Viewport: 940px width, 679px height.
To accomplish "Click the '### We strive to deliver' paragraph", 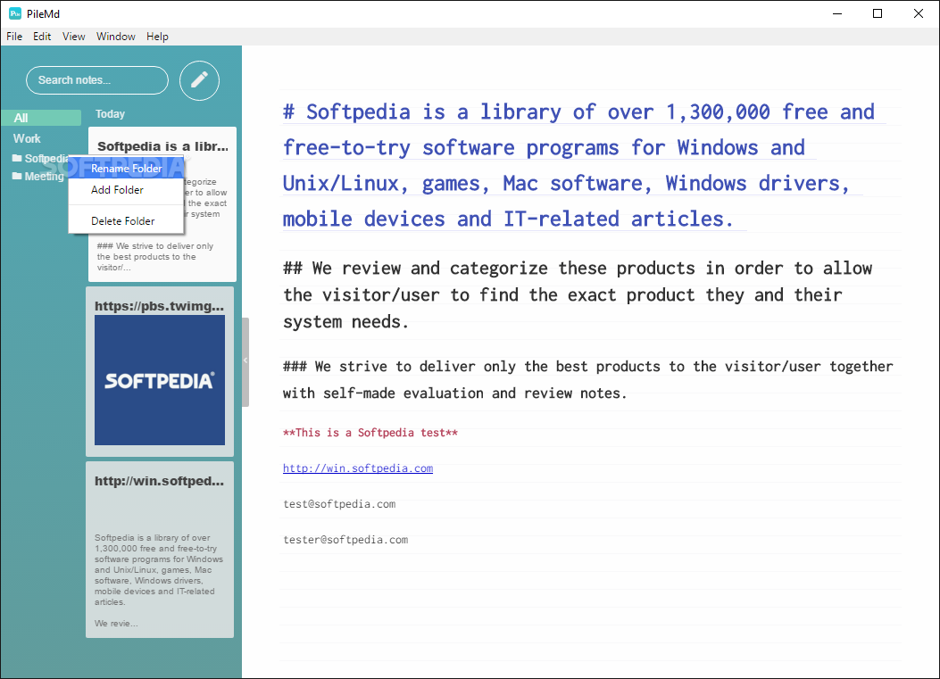I will pyautogui.click(x=588, y=380).
